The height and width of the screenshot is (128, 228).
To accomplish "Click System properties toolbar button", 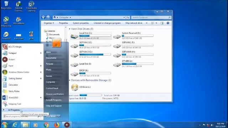I will pyautogui.click(x=81, y=23).
